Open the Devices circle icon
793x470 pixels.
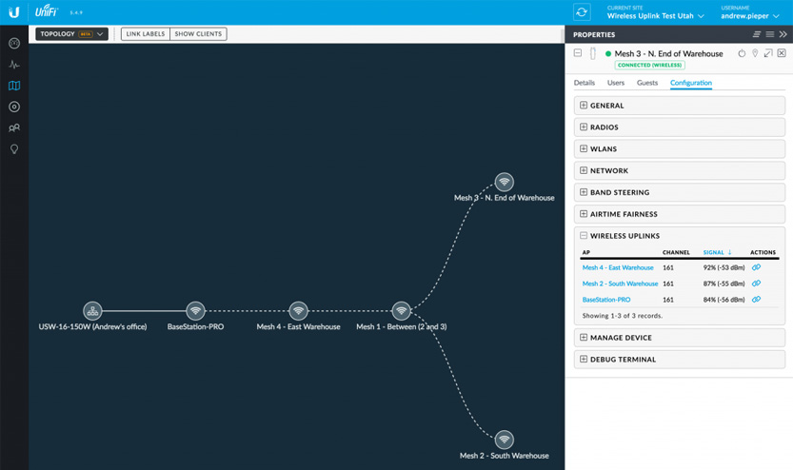coord(14,107)
